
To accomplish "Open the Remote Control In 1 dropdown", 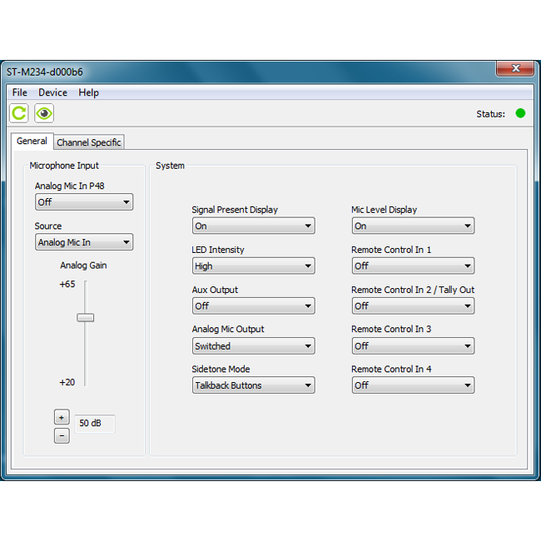I will 412,266.
